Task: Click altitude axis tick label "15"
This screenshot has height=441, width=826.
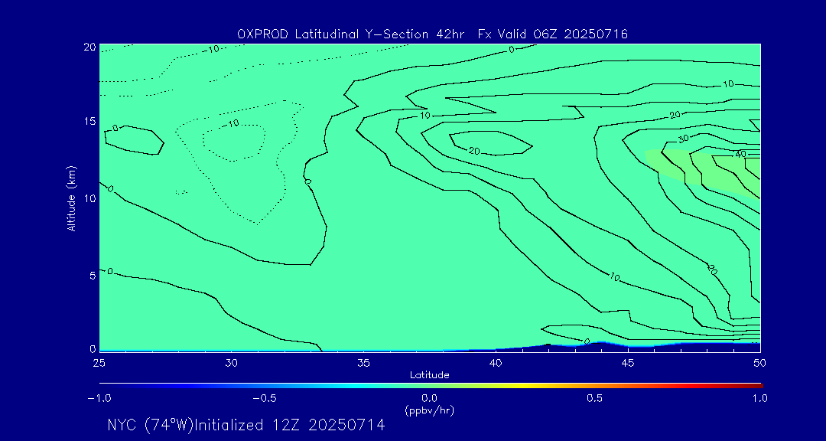Action: tap(89, 121)
